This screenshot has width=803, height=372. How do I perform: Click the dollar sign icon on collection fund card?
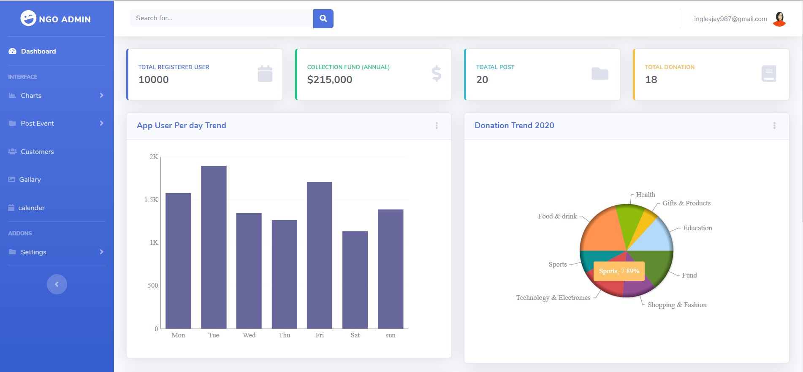[436, 74]
